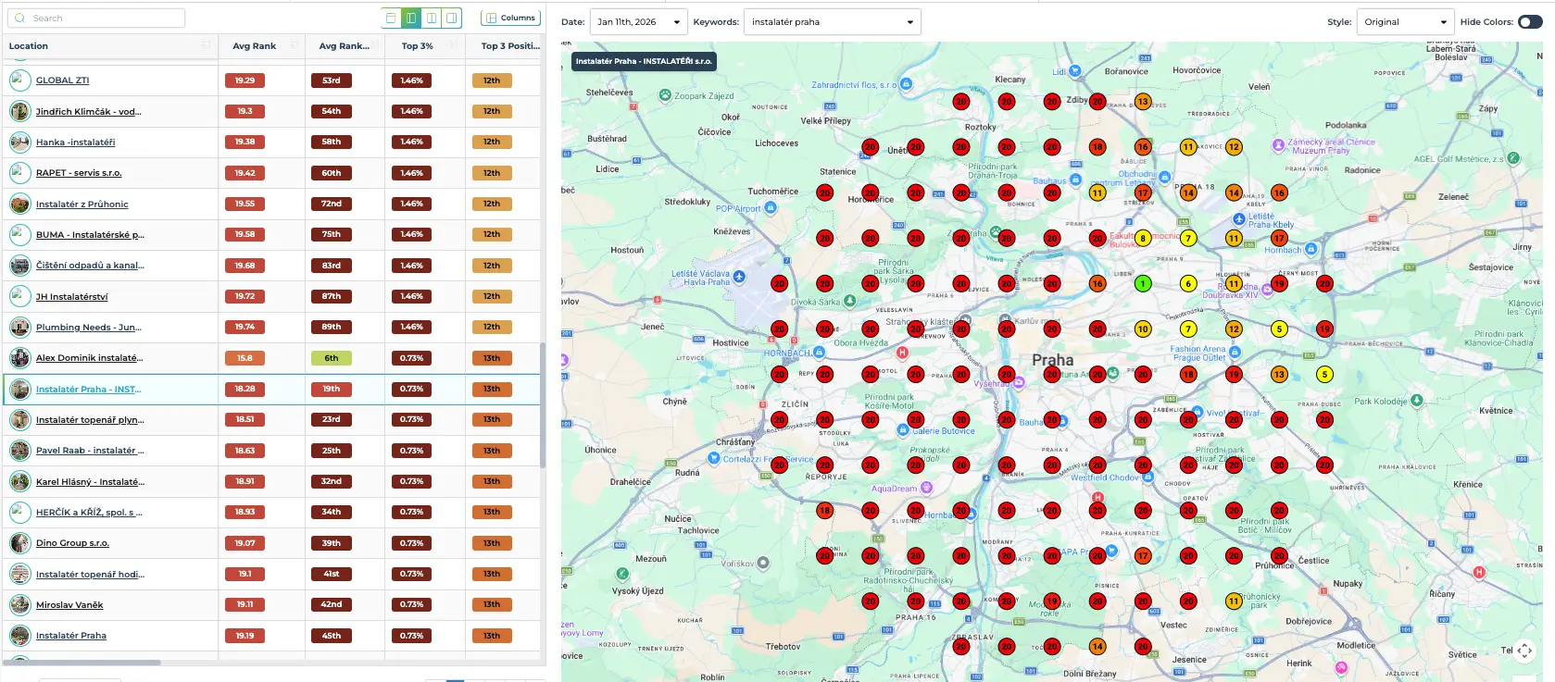The width and height of the screenshot is (1555, 682).
Task: Click the Zoopark Zajezd map marker icon
Action: (665, 95)
